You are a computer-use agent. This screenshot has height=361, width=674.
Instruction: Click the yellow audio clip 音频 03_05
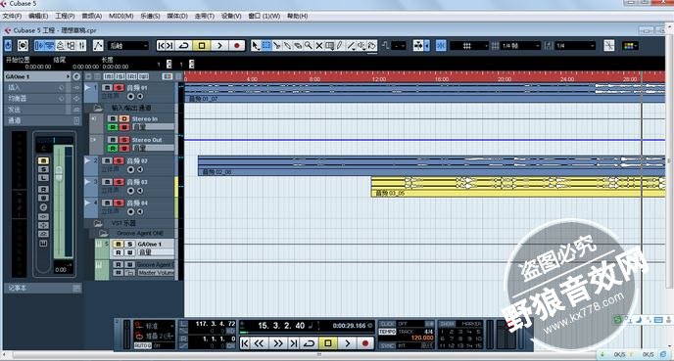pyautogui.click(x=518, y=187)
